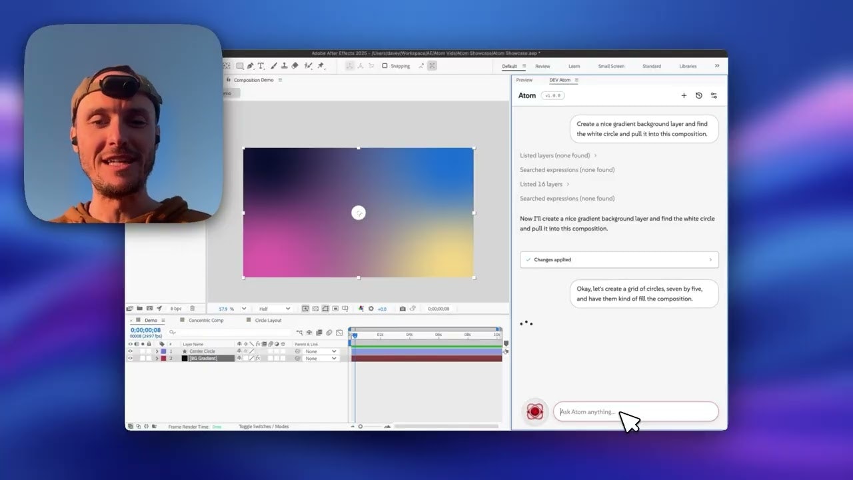The width and height of the screenshot is (853, 480).
Task: Click Toggle Switches / Modes
Action: [x=264, y=426]
